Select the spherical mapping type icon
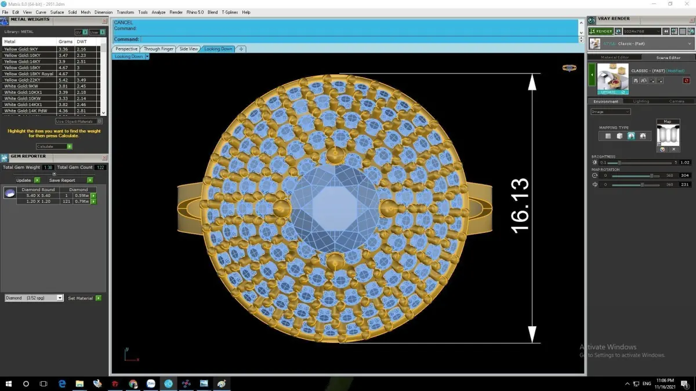This screenshot has height=391, width=696. [x=631, y=136]
